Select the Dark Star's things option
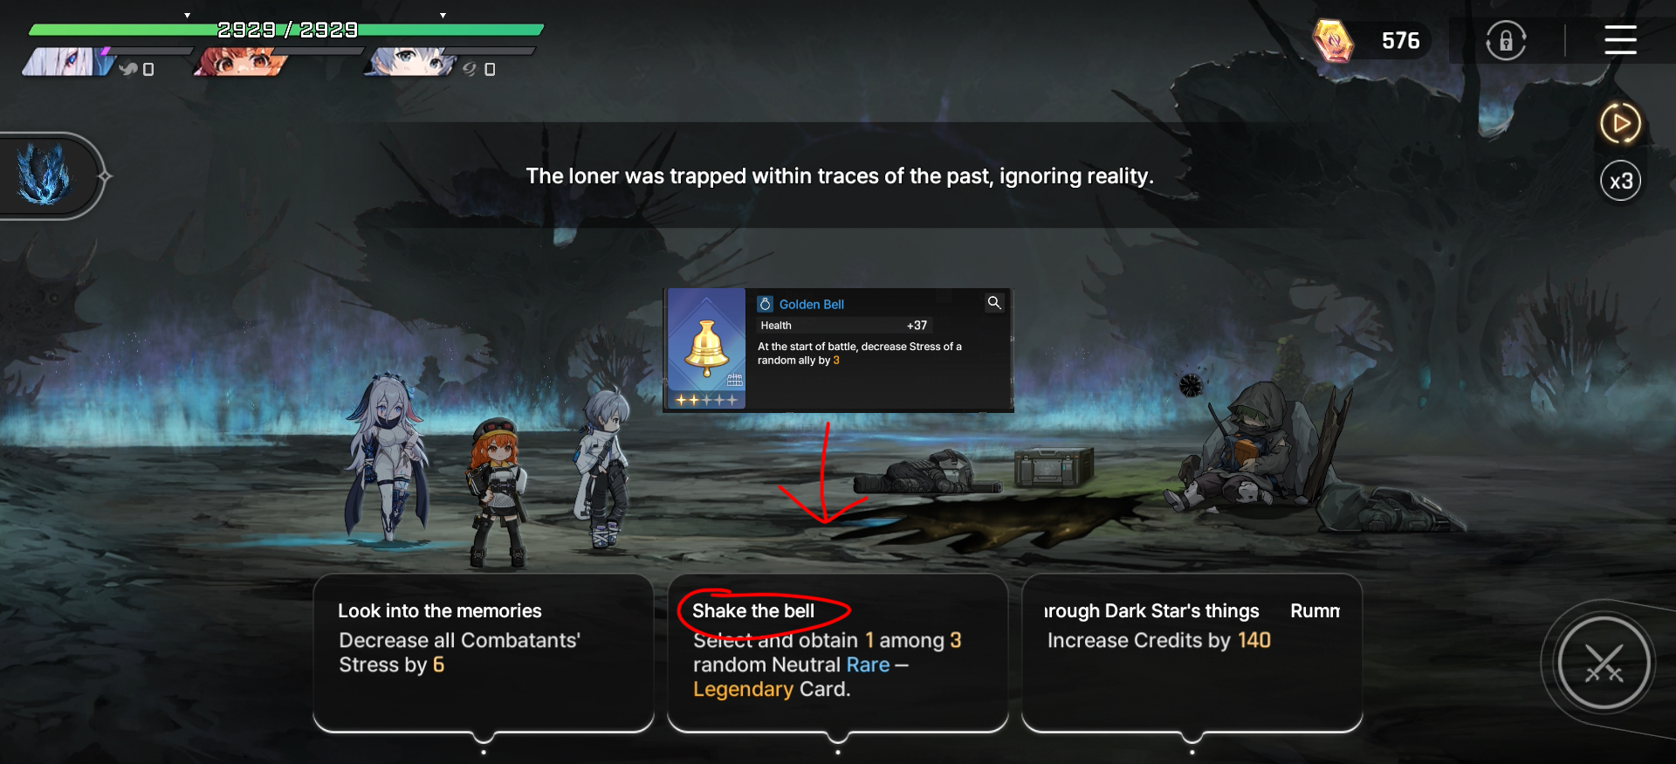This screenshot has height=764, width=1676. [x=1192, y=652]
